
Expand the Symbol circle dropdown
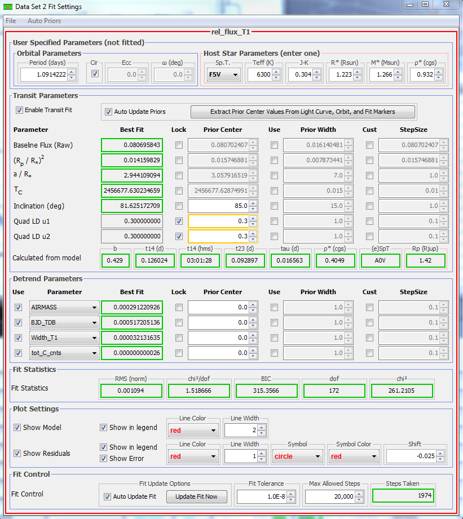[x=297, y=456]
